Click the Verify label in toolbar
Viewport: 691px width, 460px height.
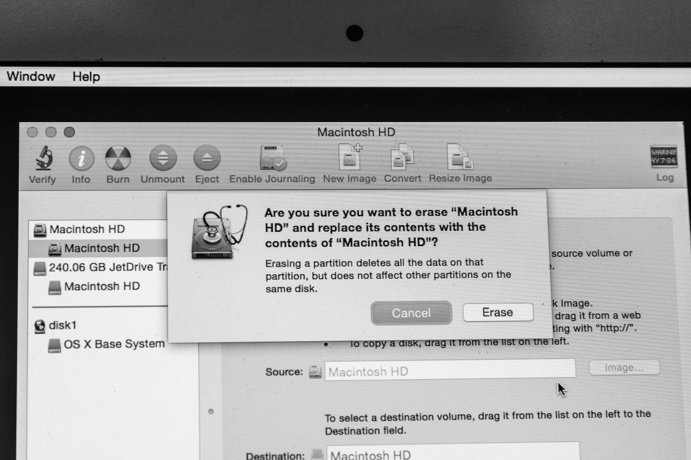[x=42, y=179]
